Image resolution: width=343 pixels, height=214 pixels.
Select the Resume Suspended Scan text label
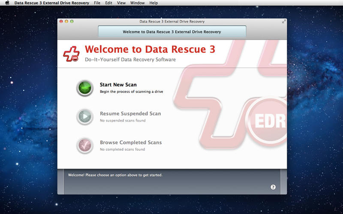coord(130,114)
